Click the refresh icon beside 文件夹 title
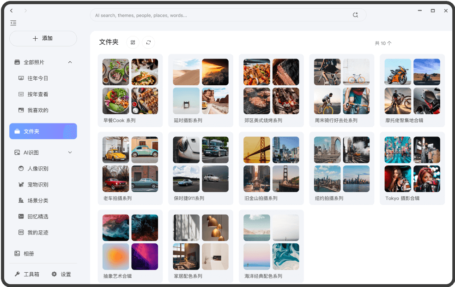Image resolution: width=455 pixels, height=287 pixels. coord(148,42)
